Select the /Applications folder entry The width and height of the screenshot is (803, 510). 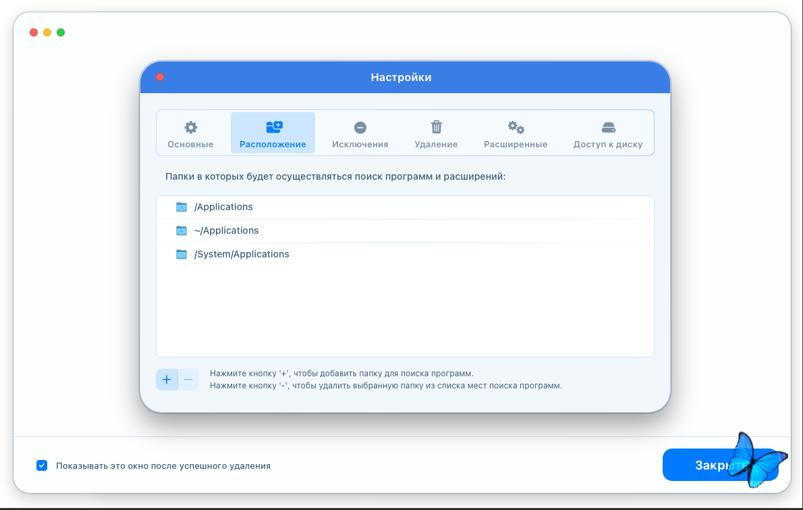223,207
